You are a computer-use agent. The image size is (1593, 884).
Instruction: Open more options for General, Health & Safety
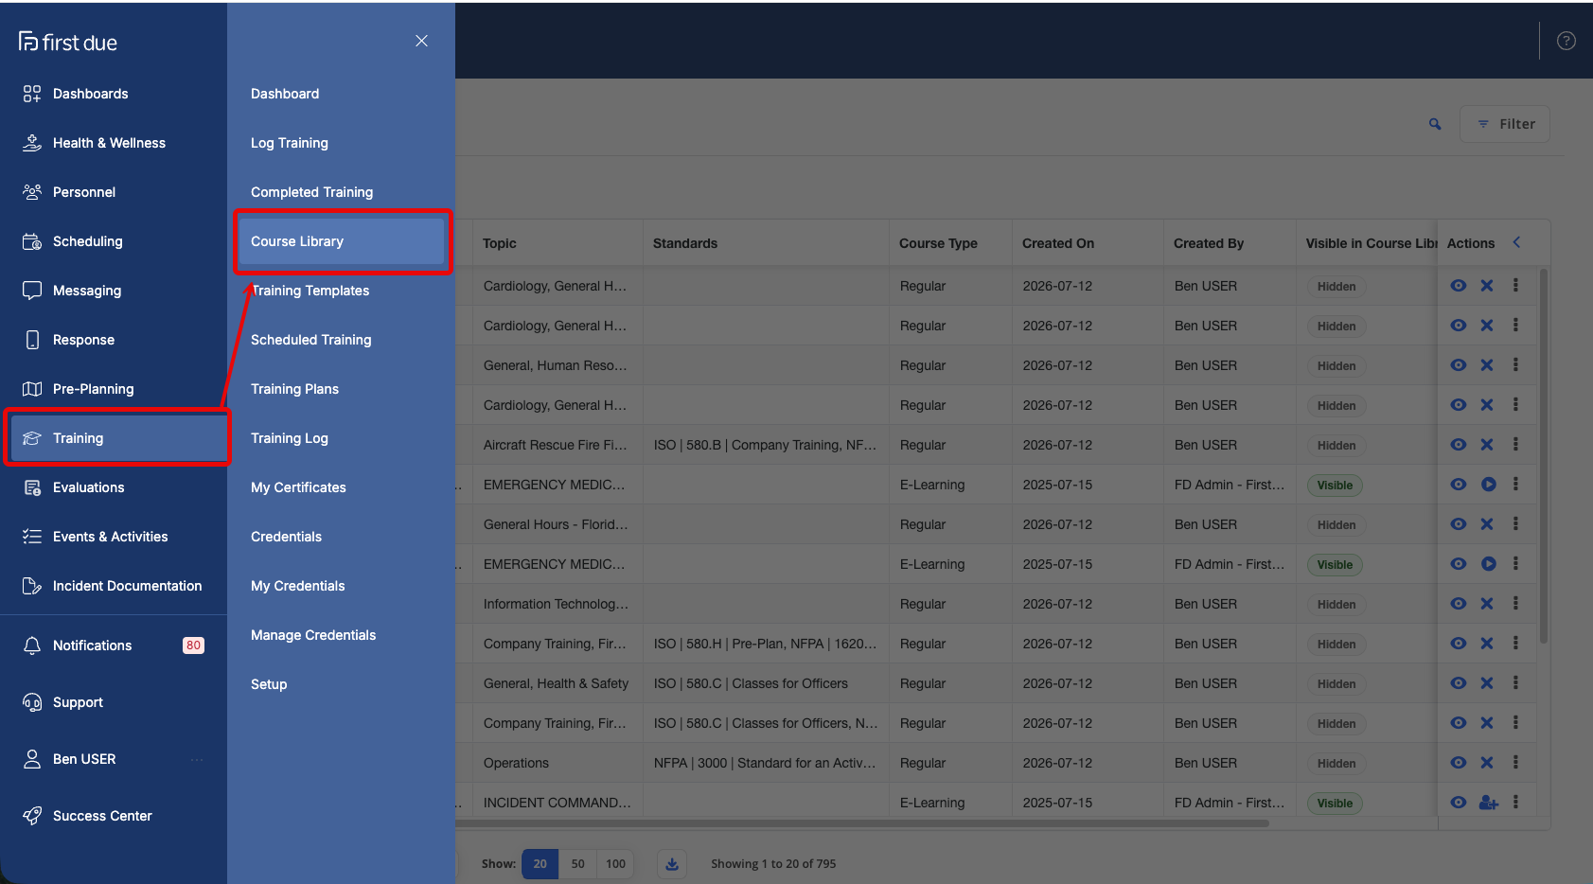click(1515, 682)
